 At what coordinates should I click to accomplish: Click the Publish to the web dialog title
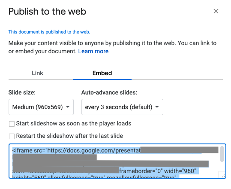pos(47,11)
